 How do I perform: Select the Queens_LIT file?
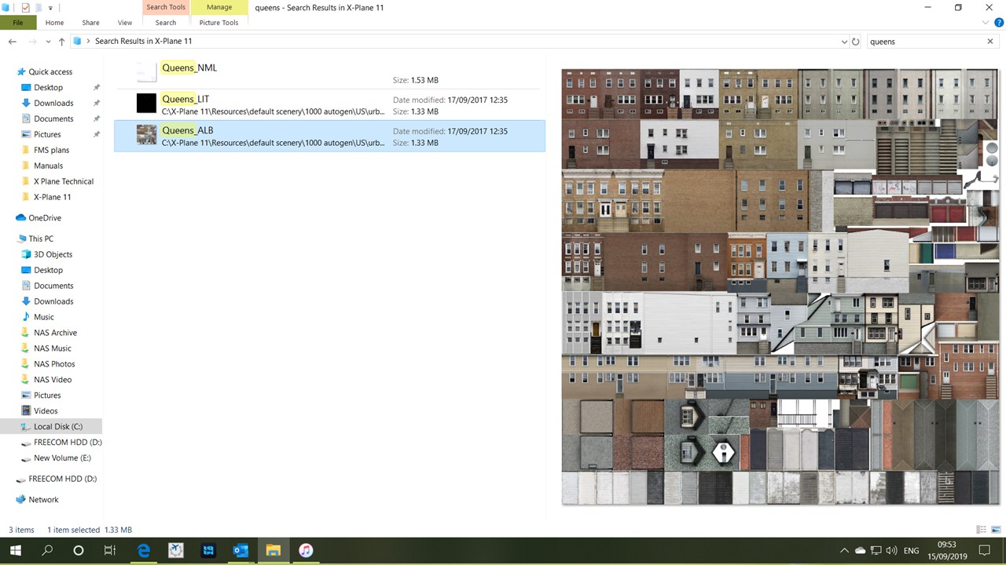[x=329, y=104]
